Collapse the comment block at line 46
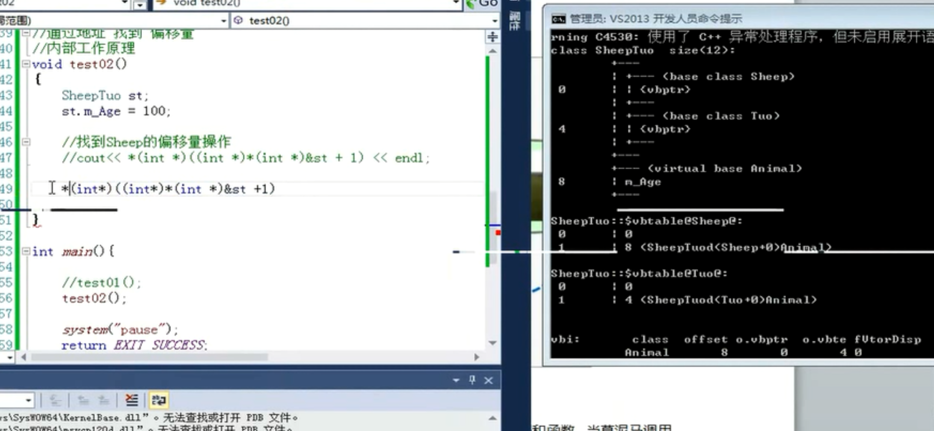 coord(26,142)
